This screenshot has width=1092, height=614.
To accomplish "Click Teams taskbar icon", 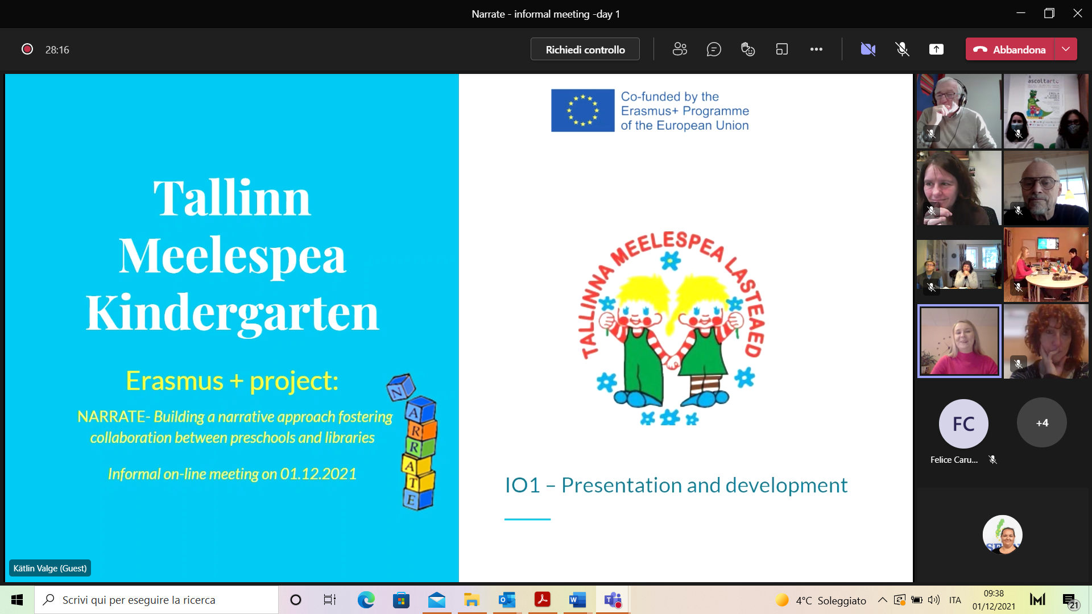I will pyautogui.click(x=613, y=600).
